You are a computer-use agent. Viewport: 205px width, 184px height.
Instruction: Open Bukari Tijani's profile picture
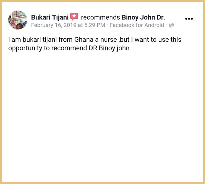click(x=18, y=20)
